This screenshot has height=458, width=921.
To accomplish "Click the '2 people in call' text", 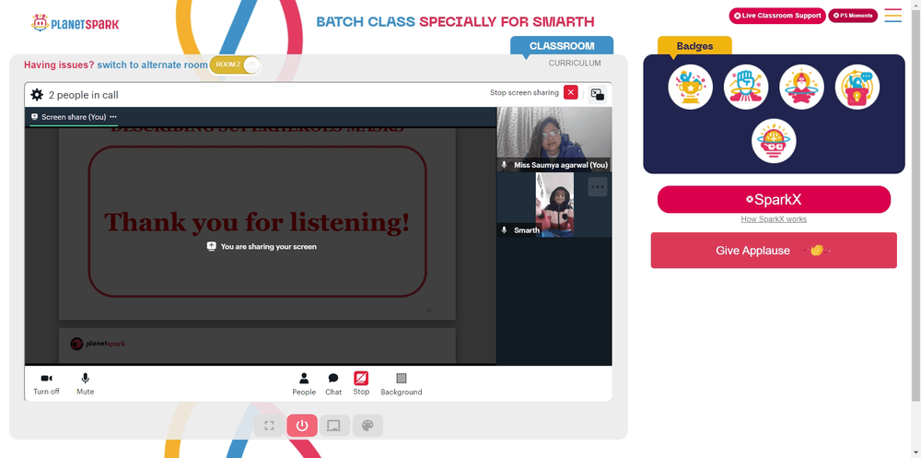I will pyautogui.click(x=84, y=95).
